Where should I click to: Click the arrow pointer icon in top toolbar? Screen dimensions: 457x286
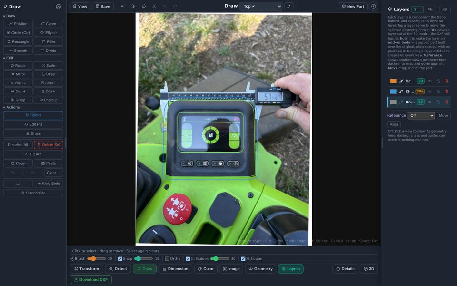pyautogui.click(x=133, y=6)
